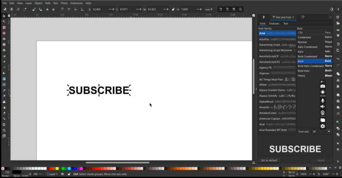342x178 pixels.
Task: Toggle the width/height ratio lock
Action: [x=173, y=9]
